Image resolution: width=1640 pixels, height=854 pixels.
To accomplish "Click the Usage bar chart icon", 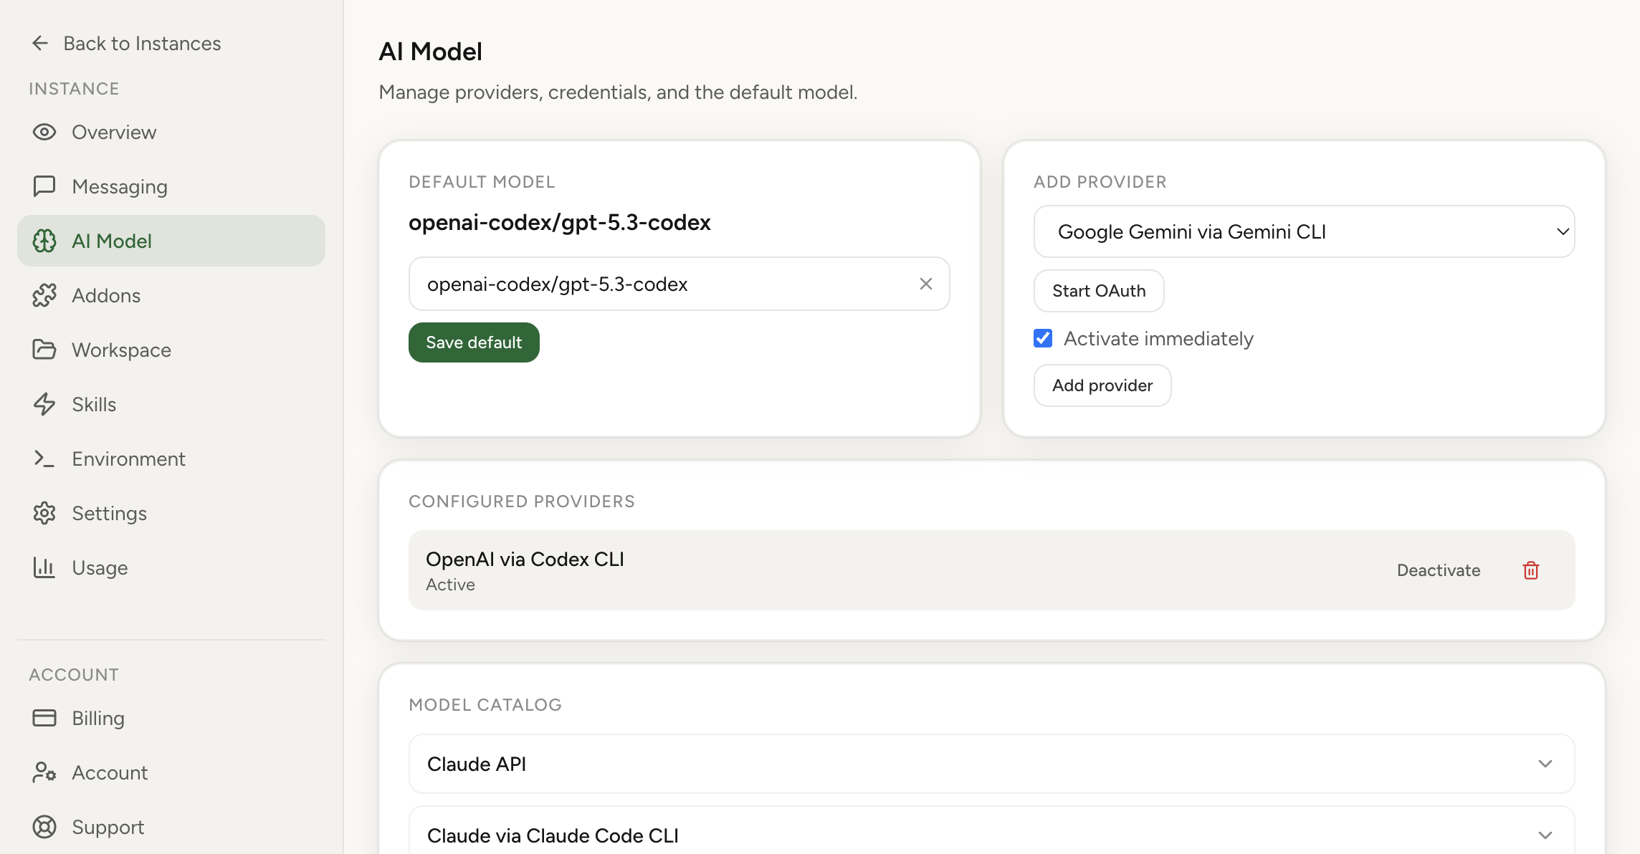I will tap(44, 567).
